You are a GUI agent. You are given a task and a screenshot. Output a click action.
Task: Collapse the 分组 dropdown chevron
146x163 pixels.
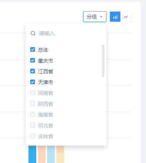coord(101,17)
